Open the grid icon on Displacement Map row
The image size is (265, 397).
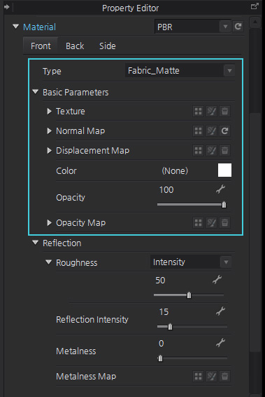[198, 150]
